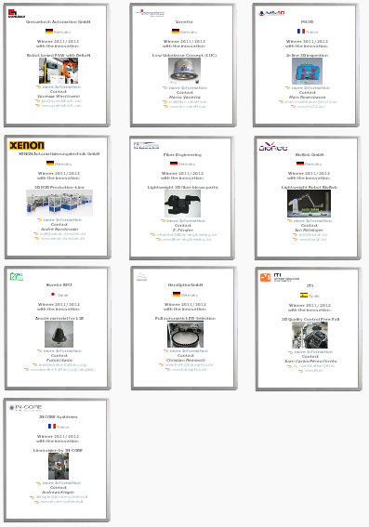Open the Linesvision by IN-CORE photo
The image size is (369, 527).
[59, 466]
